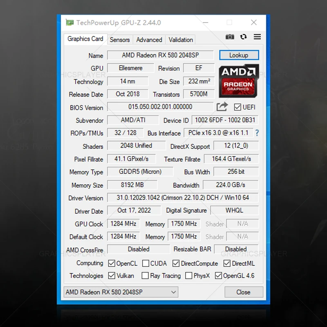Click the Name field AMD Radeon RX 580 2048SP

[x=160, y=55]
